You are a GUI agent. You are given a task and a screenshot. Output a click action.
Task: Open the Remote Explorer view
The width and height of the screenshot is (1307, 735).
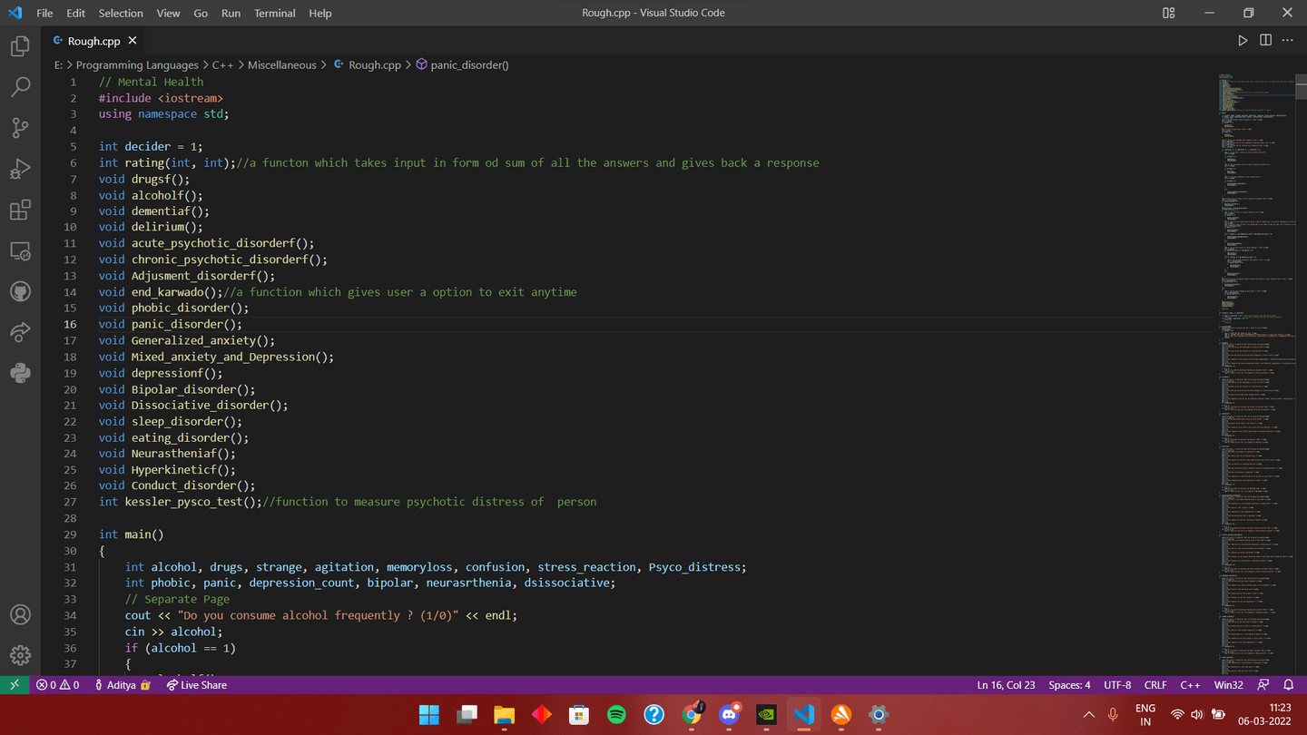click(x=20, y=250)
